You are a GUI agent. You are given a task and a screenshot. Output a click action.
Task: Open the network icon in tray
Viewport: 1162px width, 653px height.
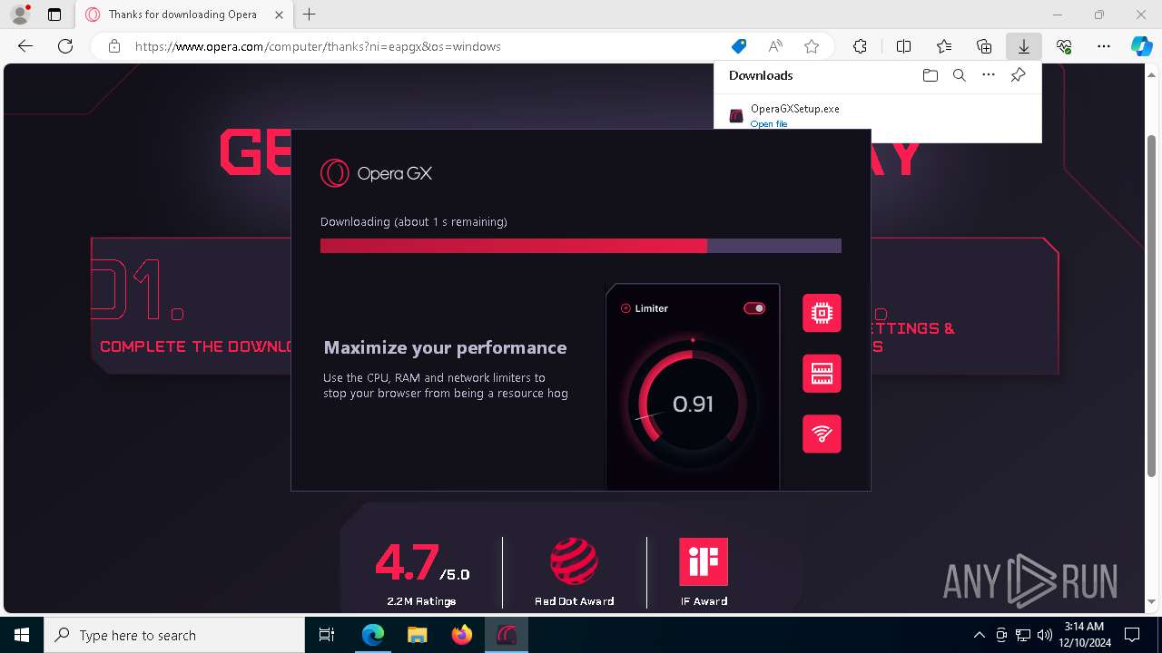(x=1023, y=635)
